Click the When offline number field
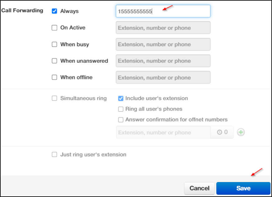Viewport: 272px width, 197px height. 163,77
